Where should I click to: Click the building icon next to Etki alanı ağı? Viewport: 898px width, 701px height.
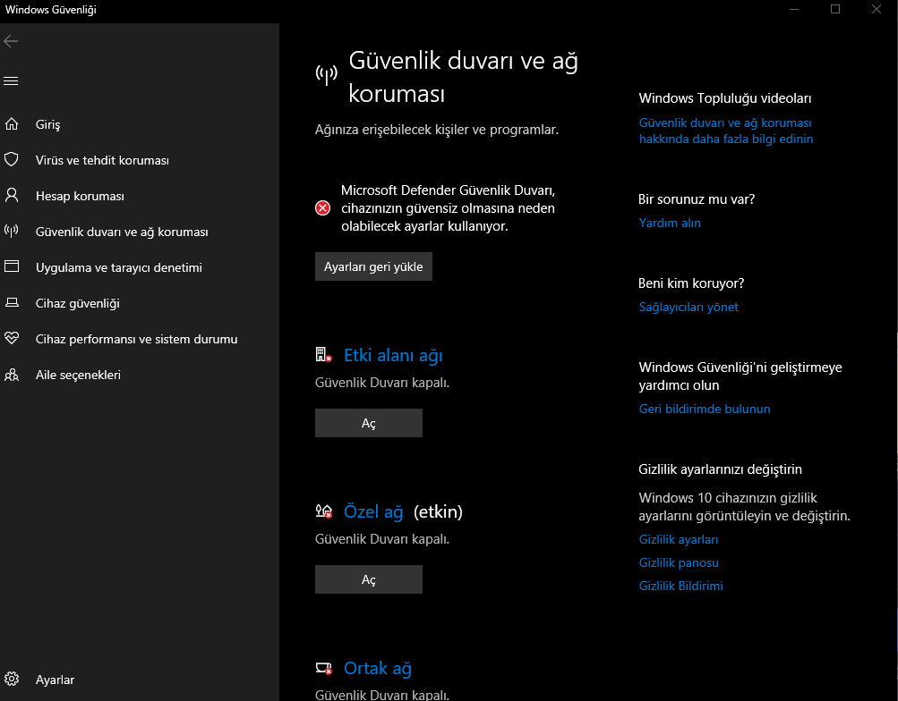click(x=323, y=354)
